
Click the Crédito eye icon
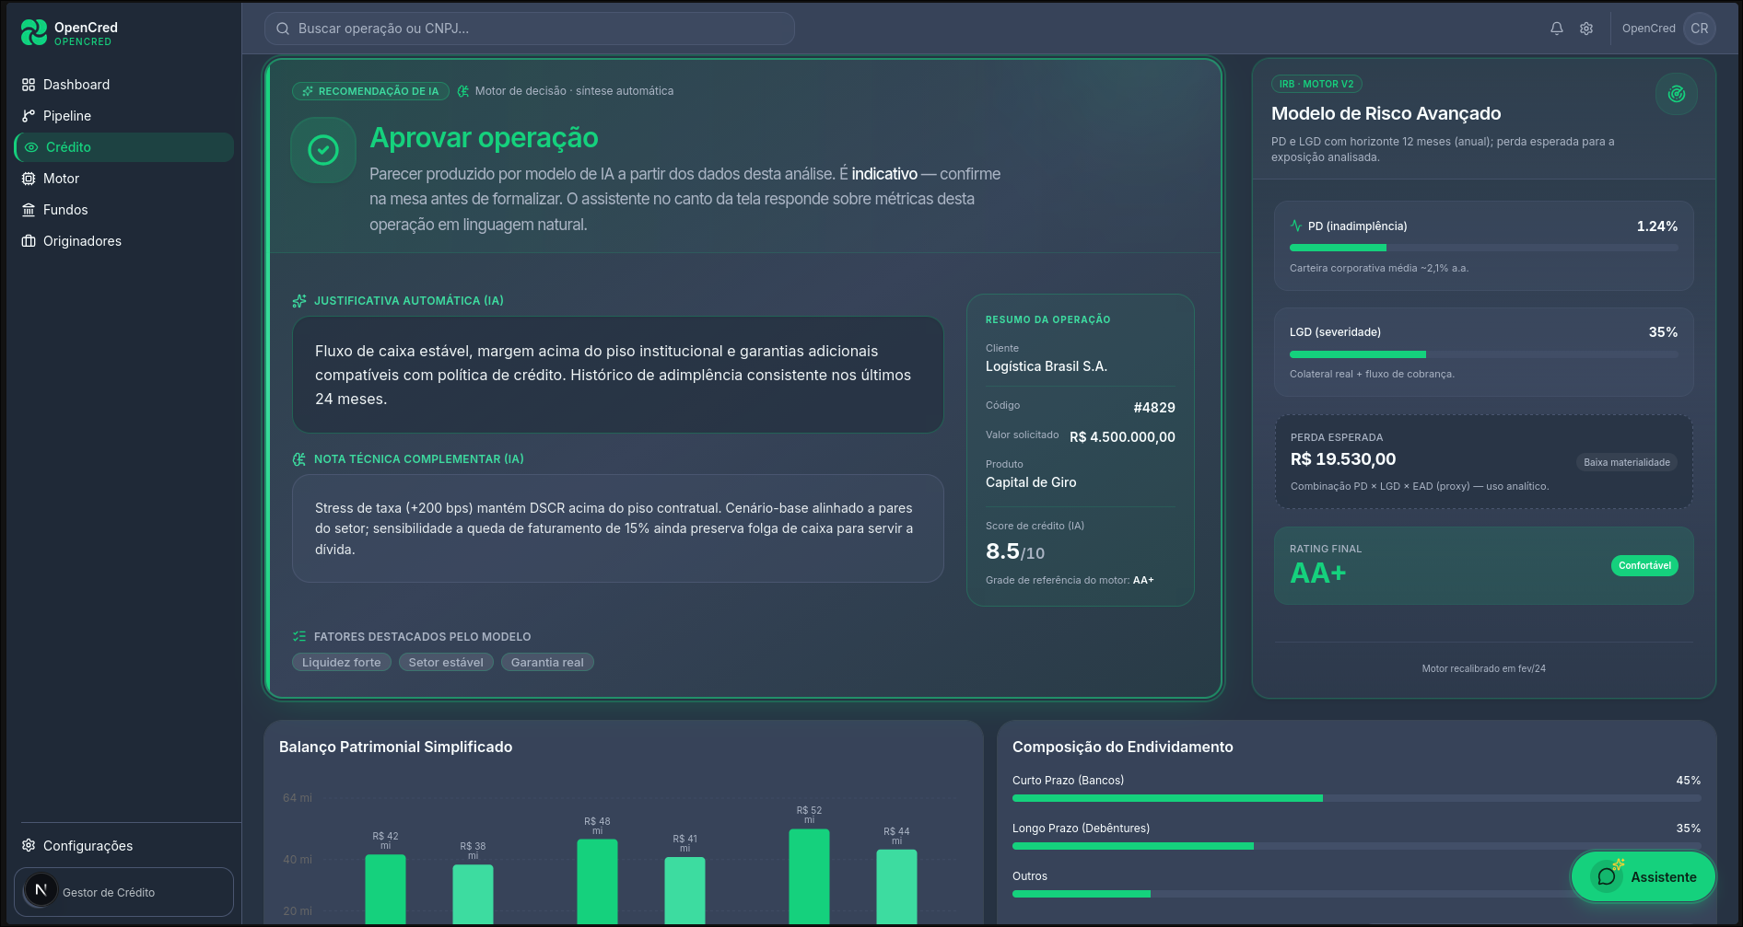pos(31,147)
